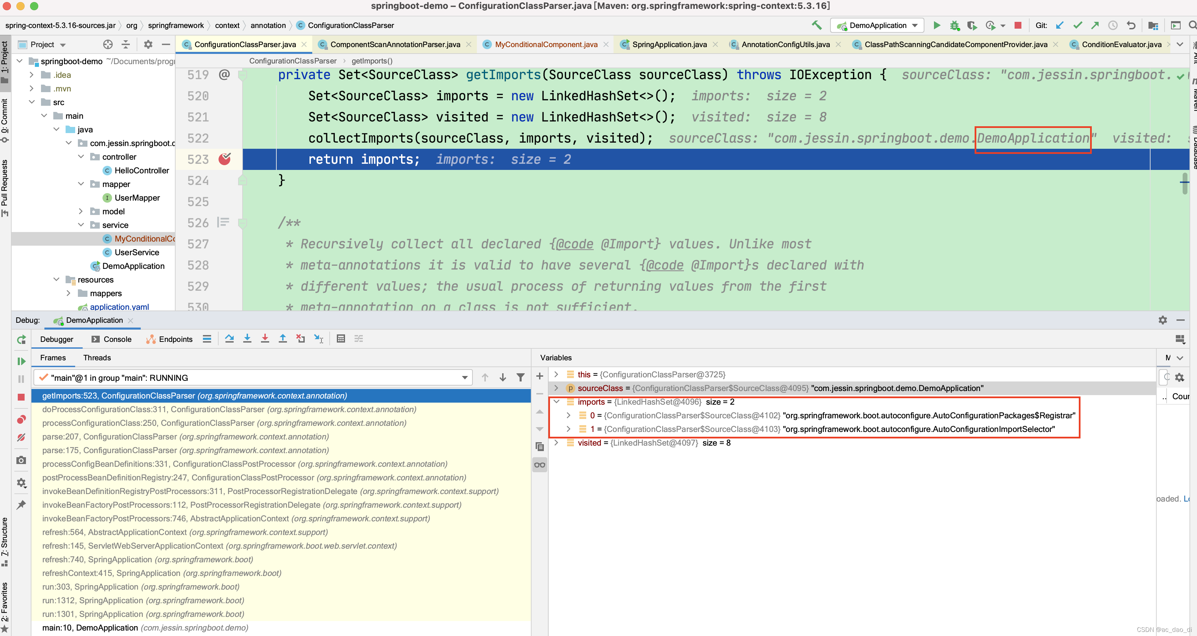Image resolution: width=1197 pixels, height=636 pixels.
Task: Start debugging with the top bug icon
Action: click(x=954, y=25)
